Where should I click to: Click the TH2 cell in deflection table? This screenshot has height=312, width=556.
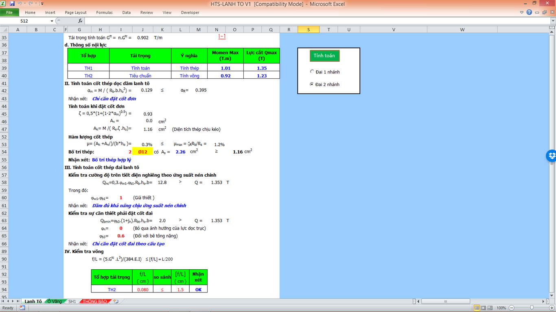(112, 290)
